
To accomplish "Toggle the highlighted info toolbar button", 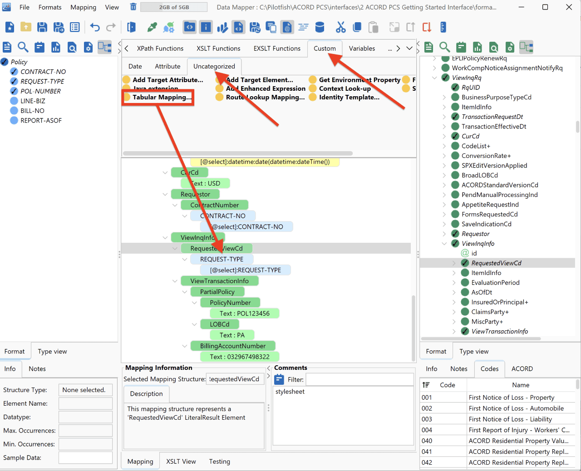I will 206,27.
